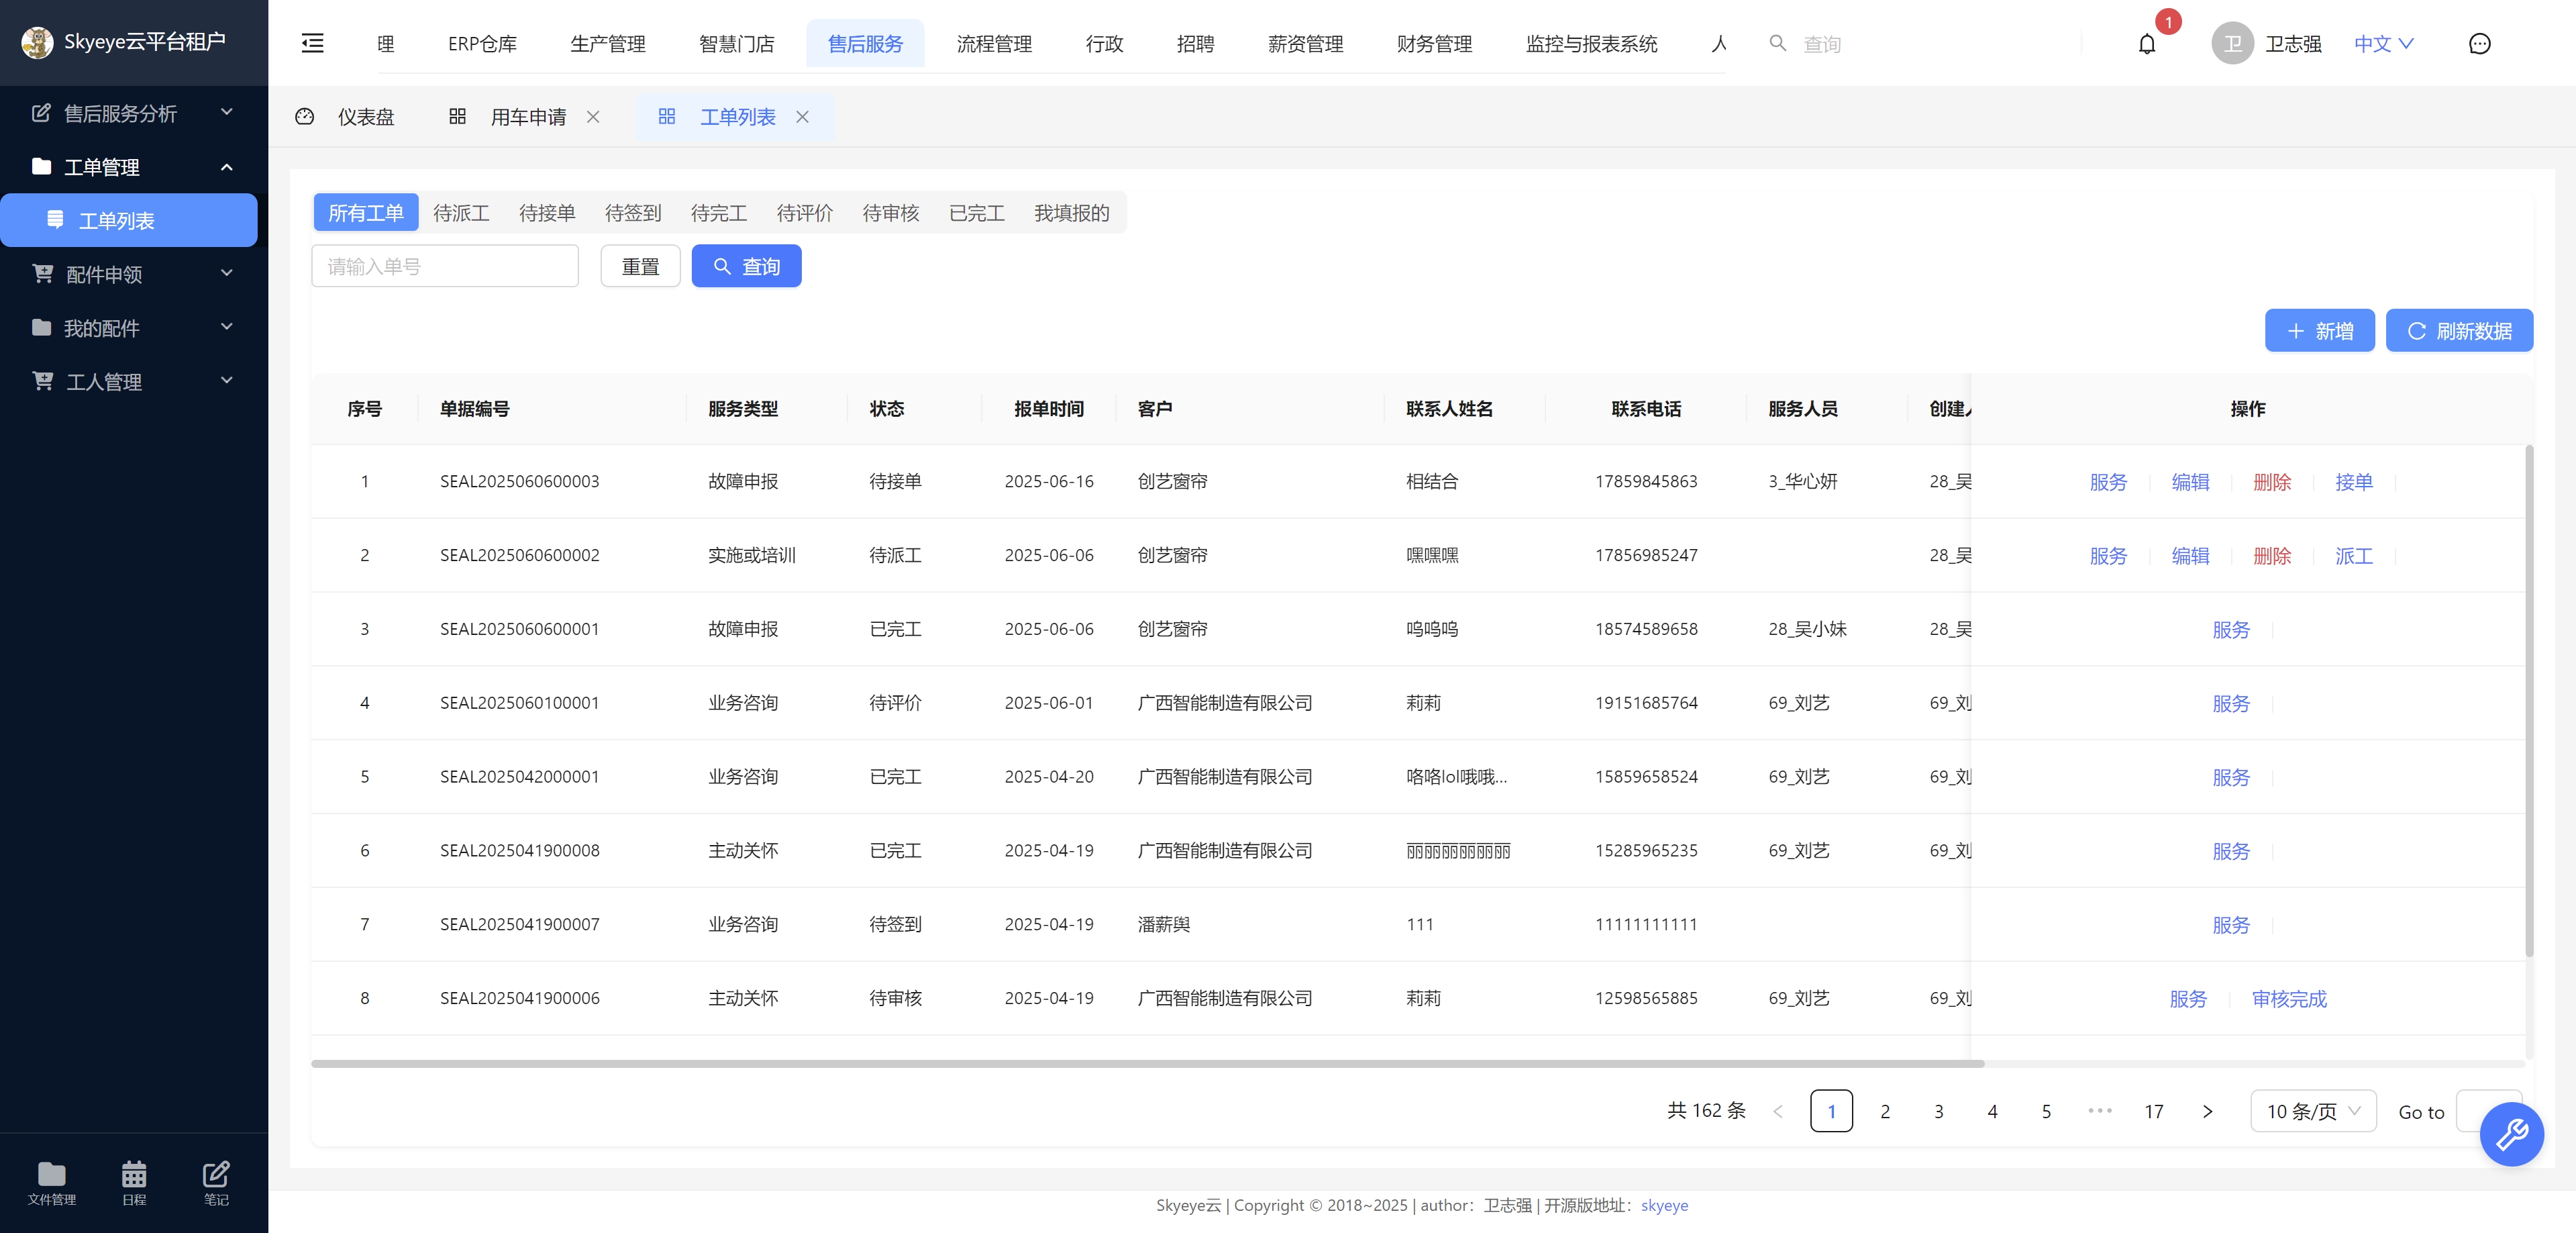Click the 新增 button
This screenshot has height=1233, width=2576.
click(x=2319, y=330)
